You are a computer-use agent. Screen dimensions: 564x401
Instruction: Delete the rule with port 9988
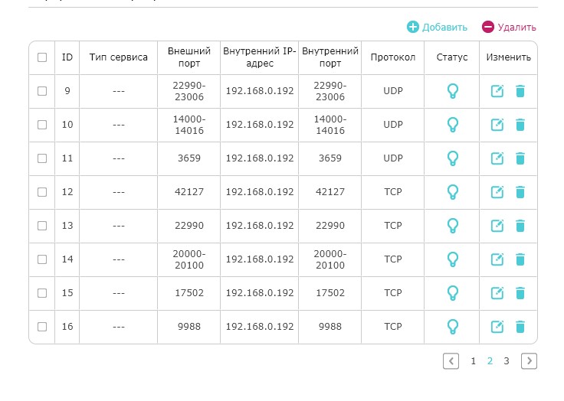[520, 327]
